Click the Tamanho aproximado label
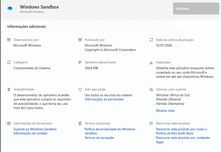Screen dimensions: 221x152 101,62
